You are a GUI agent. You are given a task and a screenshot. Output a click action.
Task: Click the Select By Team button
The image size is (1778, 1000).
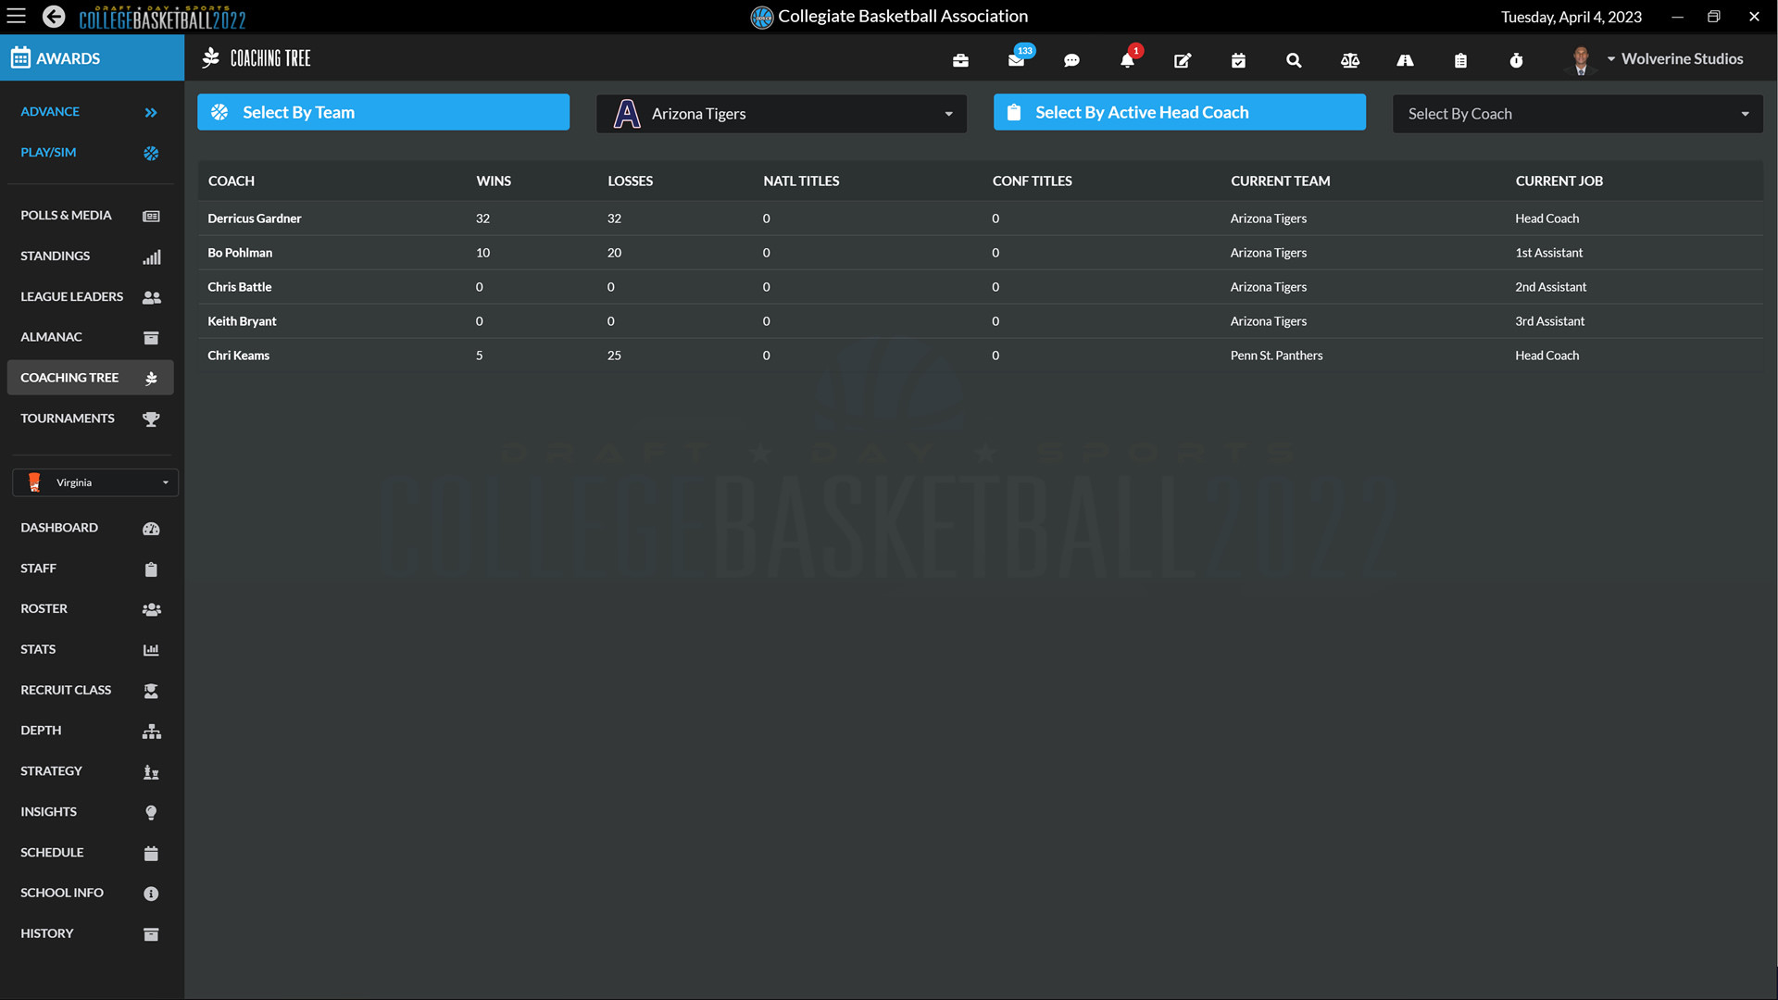pyautogui.click(x=382, y=112)
